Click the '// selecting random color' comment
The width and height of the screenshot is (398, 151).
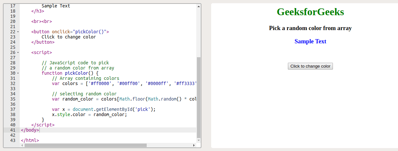click(x=84, y=94)
